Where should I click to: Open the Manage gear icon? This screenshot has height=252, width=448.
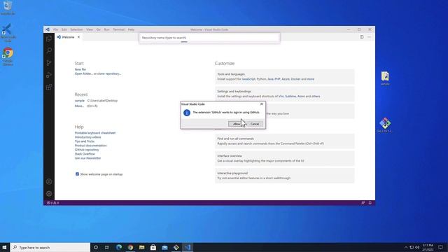49,194
